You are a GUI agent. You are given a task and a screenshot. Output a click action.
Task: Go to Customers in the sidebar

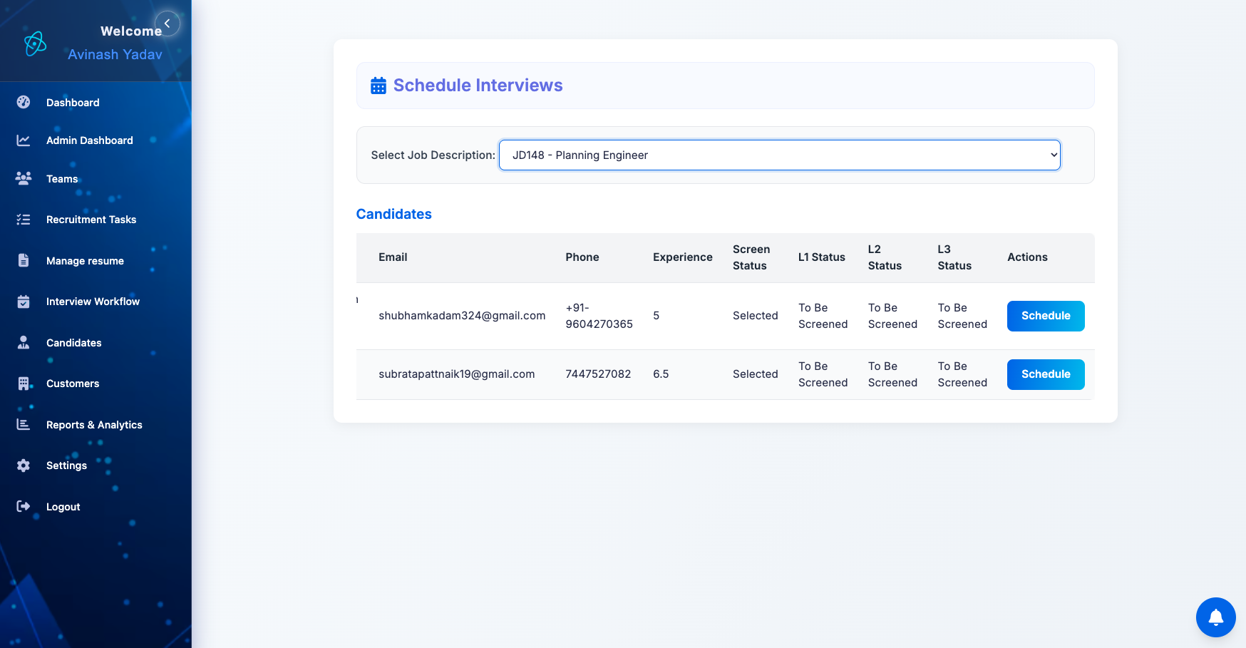point(73,384)
